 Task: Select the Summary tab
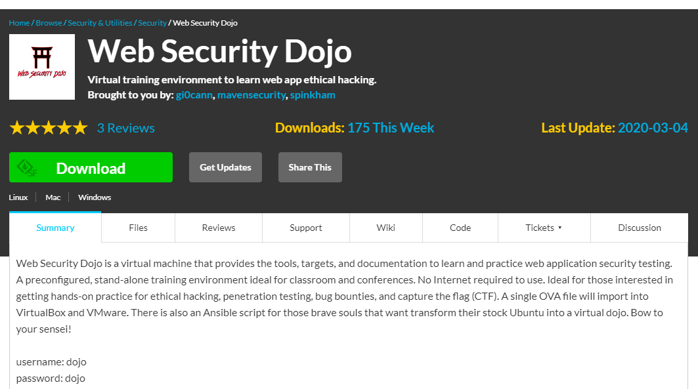click(55, 228)
